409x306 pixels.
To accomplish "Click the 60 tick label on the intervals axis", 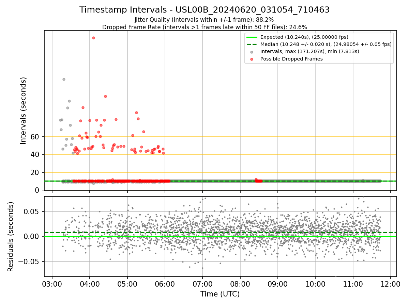I will (x=35, y=137).
